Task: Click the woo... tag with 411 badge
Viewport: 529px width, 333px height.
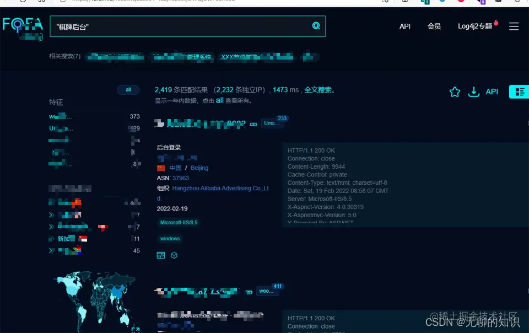Action: pos(268,291)
